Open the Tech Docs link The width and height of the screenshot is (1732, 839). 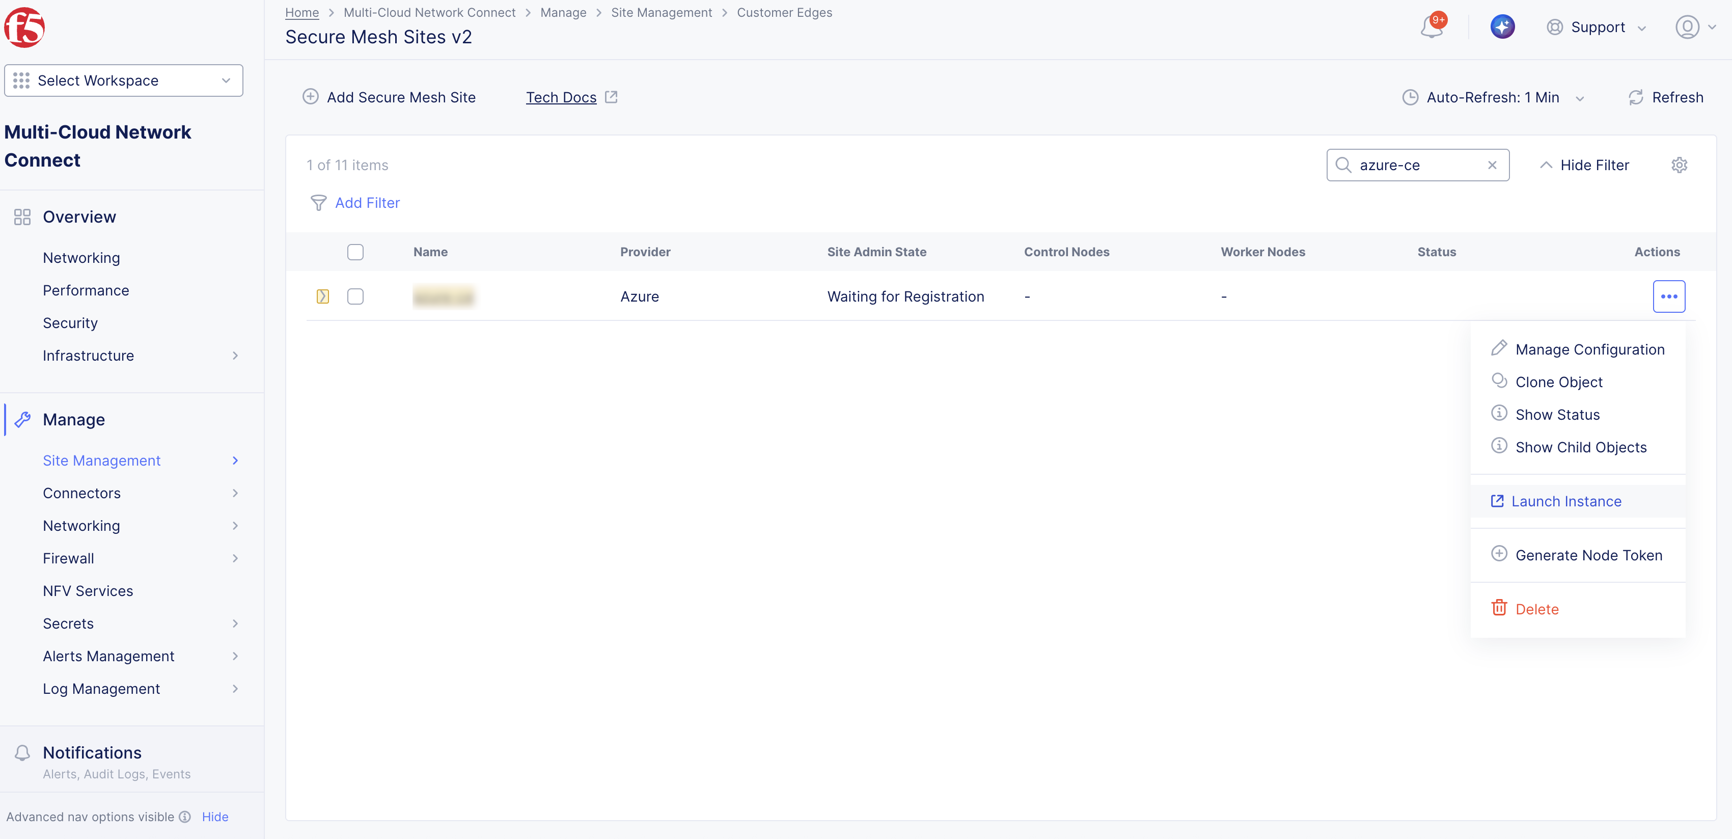click(561, 97)
